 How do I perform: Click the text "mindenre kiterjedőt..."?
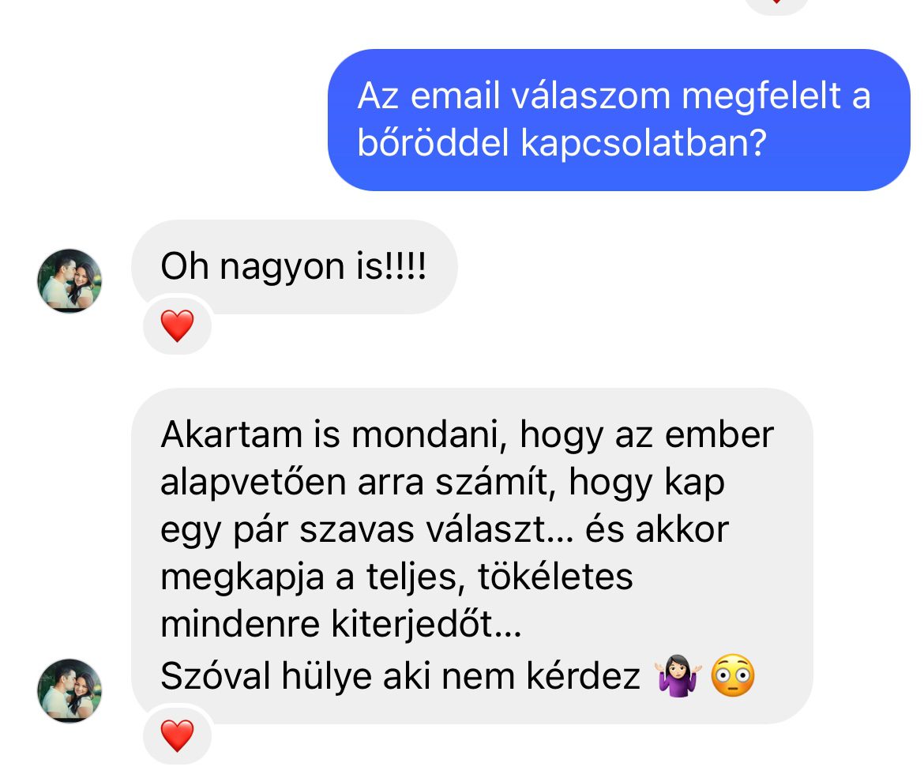(x=340, y=624)
